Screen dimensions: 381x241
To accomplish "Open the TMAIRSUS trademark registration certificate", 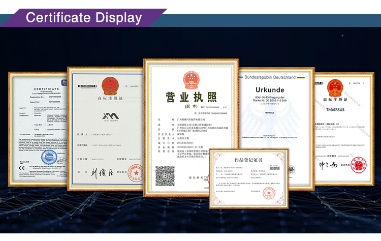I will [344, 129].
